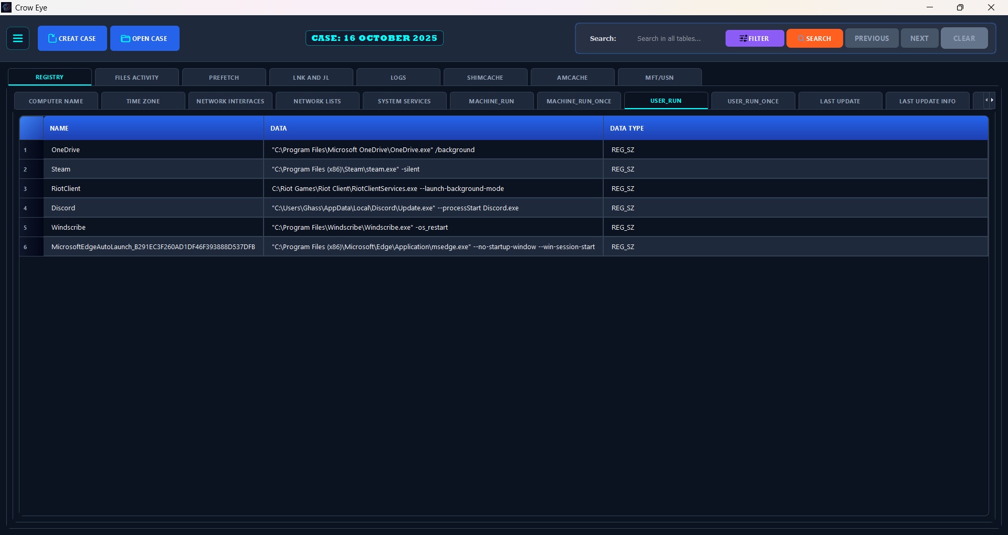View the LOGS tab

tap(398, 77)
